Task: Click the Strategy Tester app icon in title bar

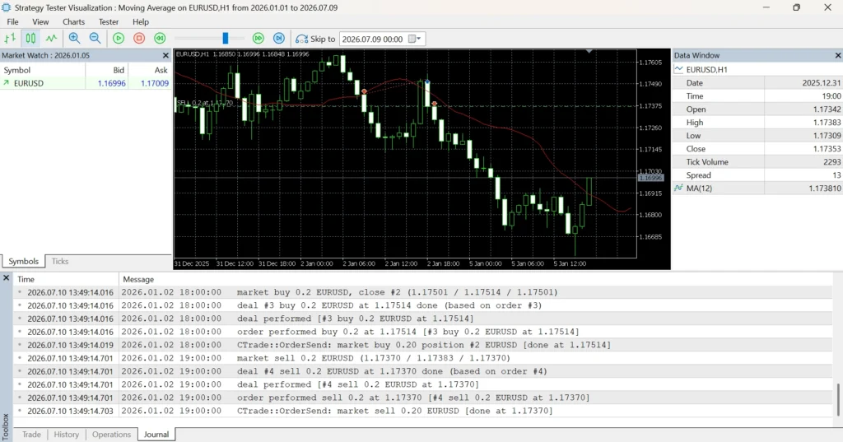Action: [x=7, y=7]
